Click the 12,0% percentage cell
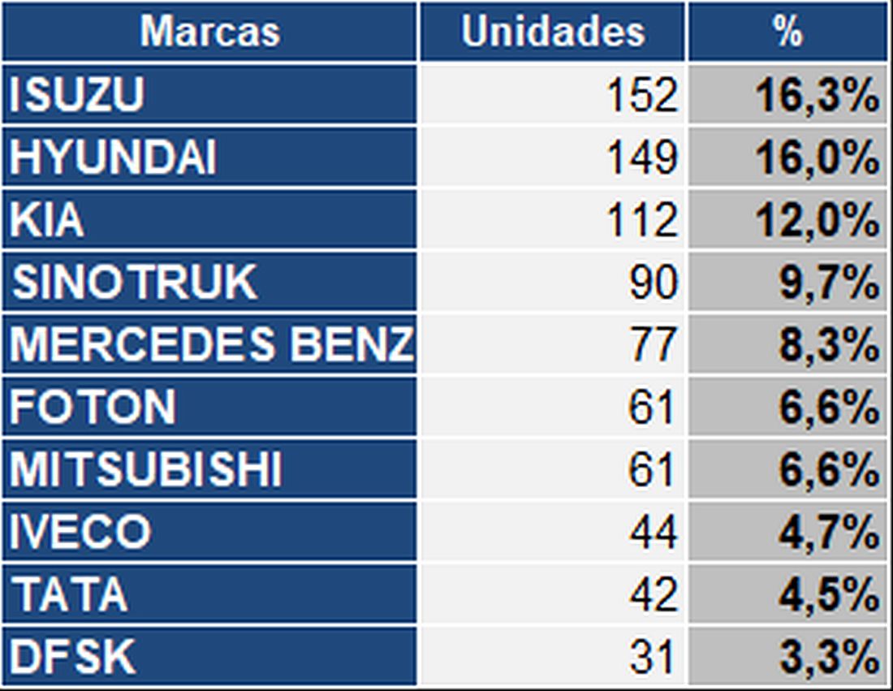893x691 pixels. pyautogui.click(x=787, y=220)
